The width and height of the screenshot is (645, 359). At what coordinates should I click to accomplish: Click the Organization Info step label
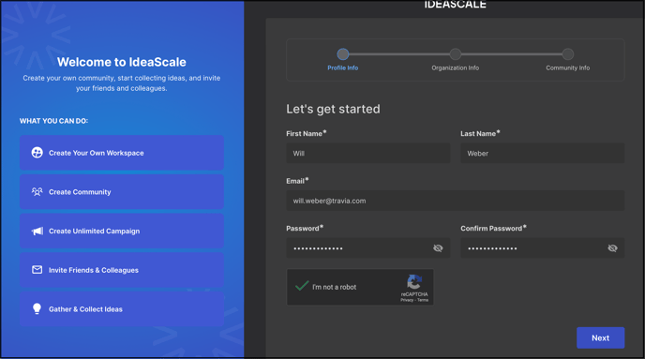[x=456, y=67]
